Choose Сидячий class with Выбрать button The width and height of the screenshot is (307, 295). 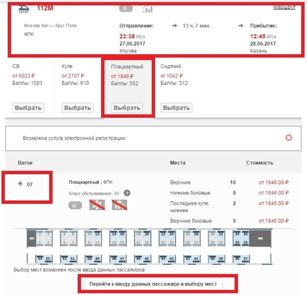(176, 108)
